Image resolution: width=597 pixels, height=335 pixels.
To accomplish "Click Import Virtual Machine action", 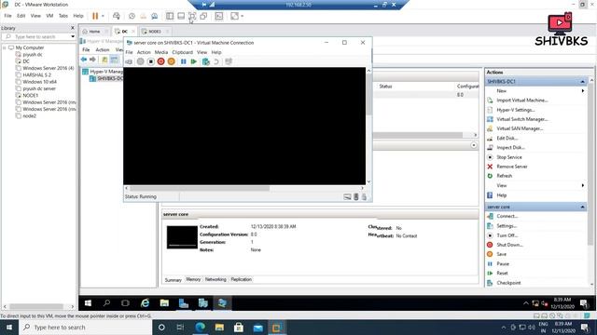I will tap(522, 100).
